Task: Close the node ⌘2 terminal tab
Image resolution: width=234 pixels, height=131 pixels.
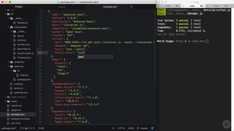Action: [183, 6]
